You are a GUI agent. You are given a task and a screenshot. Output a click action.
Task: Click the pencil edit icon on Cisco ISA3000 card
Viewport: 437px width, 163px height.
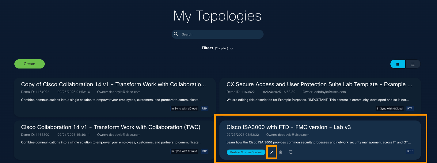[x=271, y=152]
